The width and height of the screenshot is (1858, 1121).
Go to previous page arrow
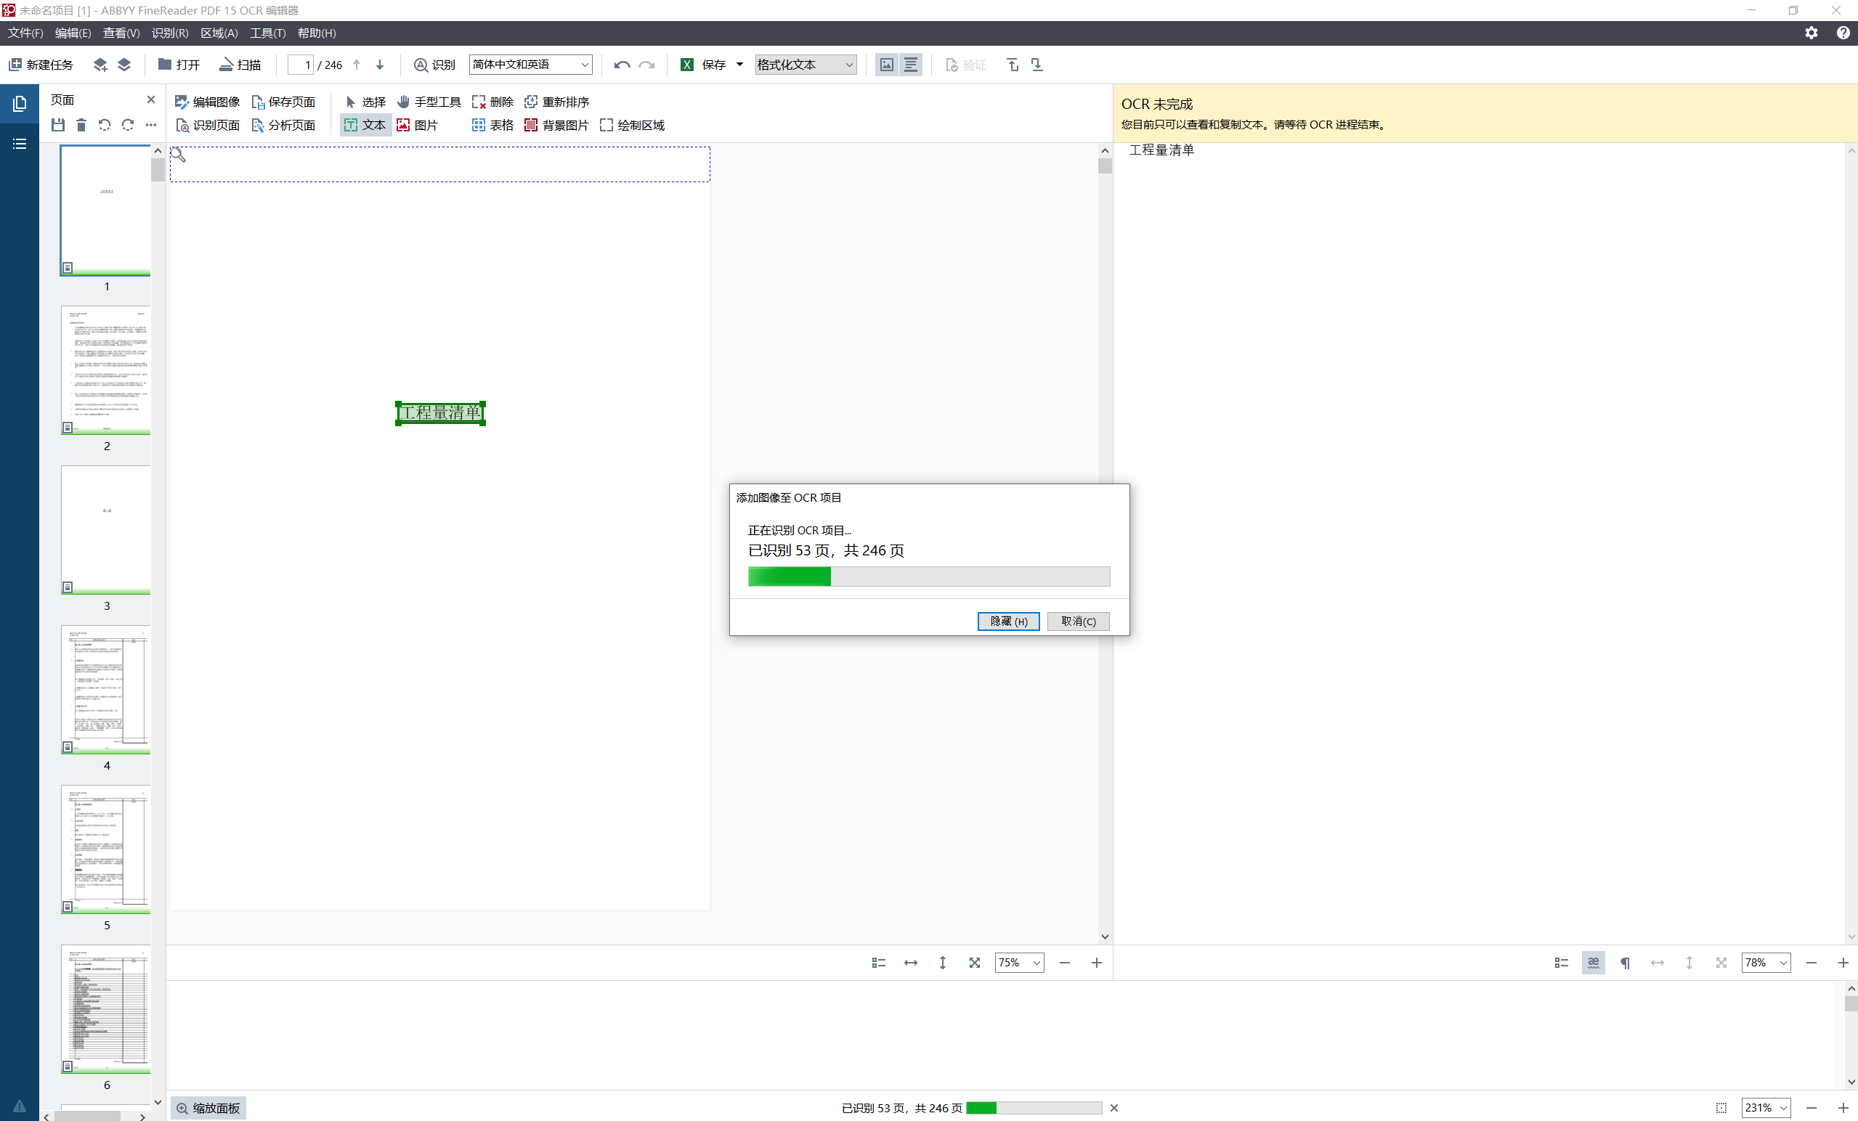357,65
